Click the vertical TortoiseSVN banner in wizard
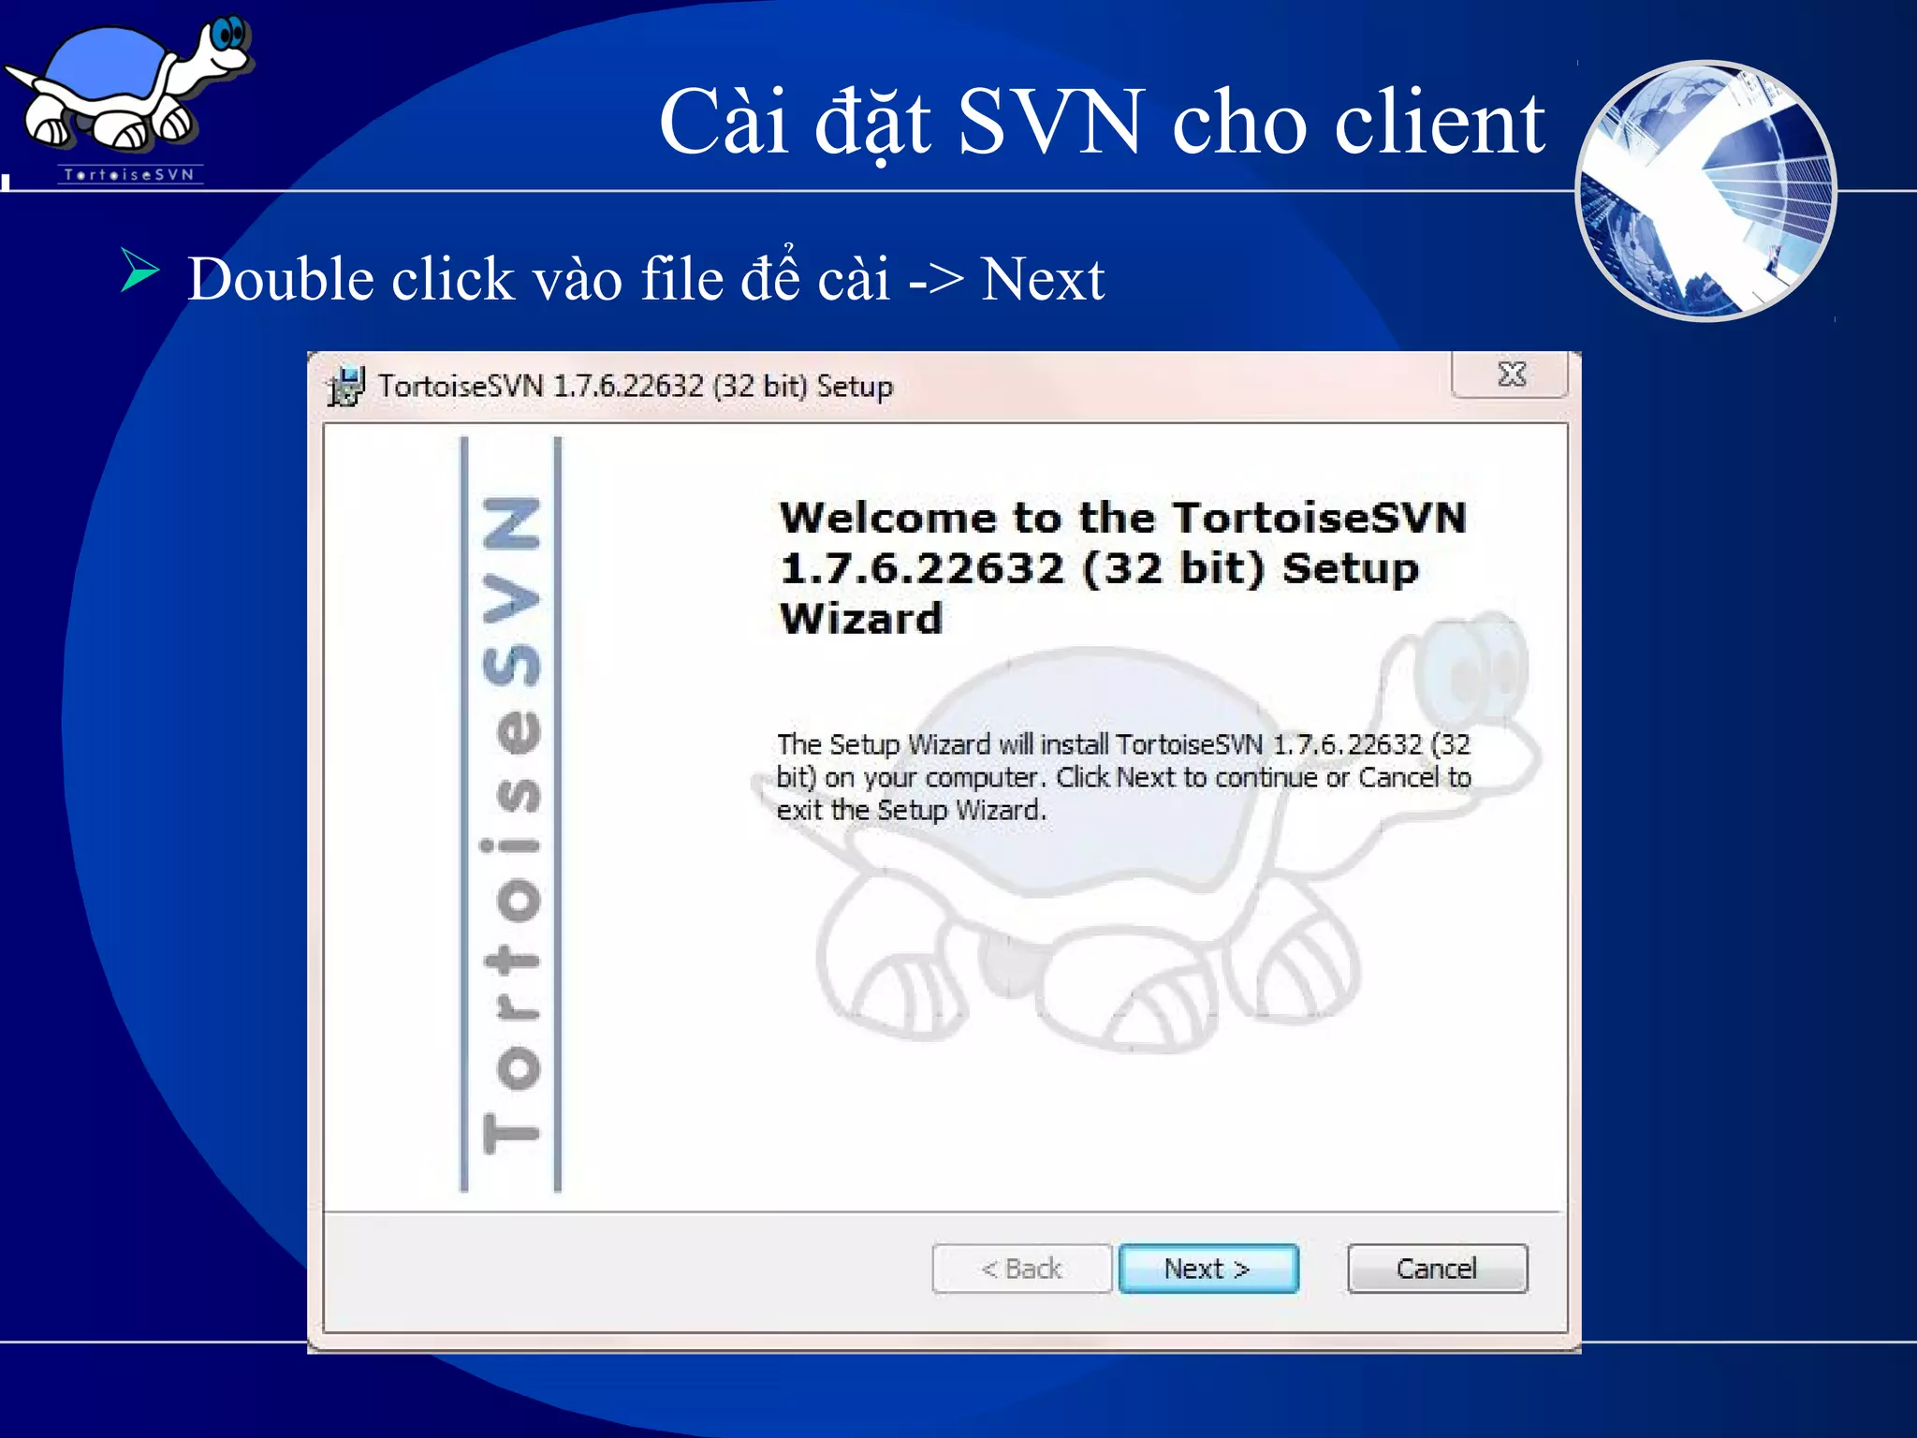Image resolution: width=1917 pixels, height=1438 pixels. click(510, 814)
